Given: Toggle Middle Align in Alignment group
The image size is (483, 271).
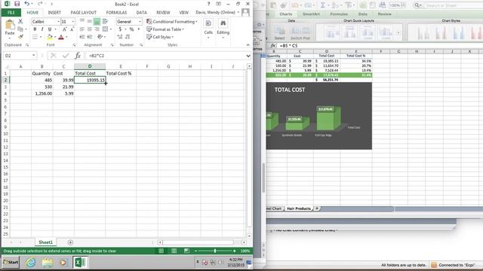Looking at the screenshot, I should 89,21.
